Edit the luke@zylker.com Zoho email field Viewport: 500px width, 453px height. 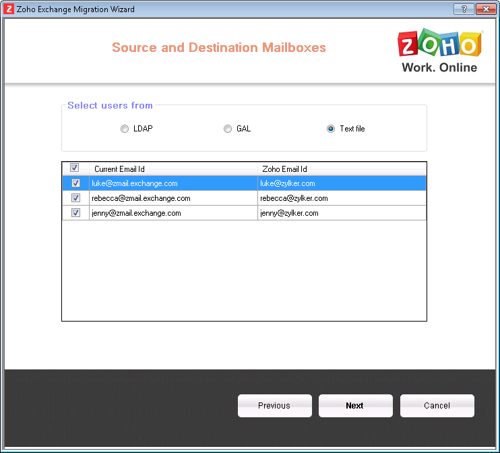[x=288, y=183]
